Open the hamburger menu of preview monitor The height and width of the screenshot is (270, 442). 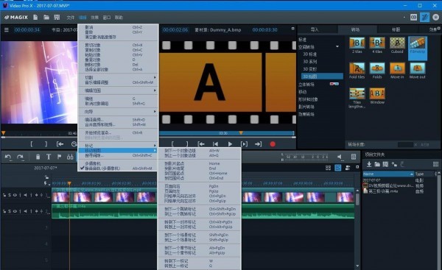pos(7,29)
